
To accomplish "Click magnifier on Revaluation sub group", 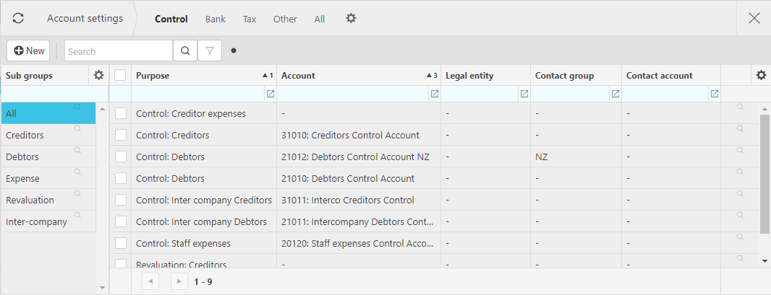I will (77, 193).
